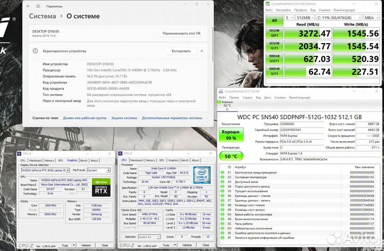The width and height of the screenshot is (384, 251).
Task: Click the Переименовать этот ПК button
Action: (182, 33)
